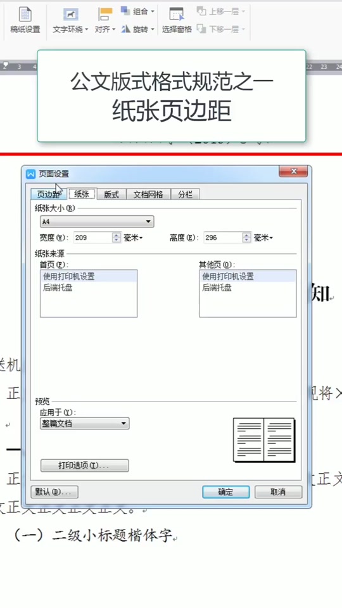The height and width of the screenshot is (608, 342).
Task: Switch to the 文档网格 tab
Action: 148,194
